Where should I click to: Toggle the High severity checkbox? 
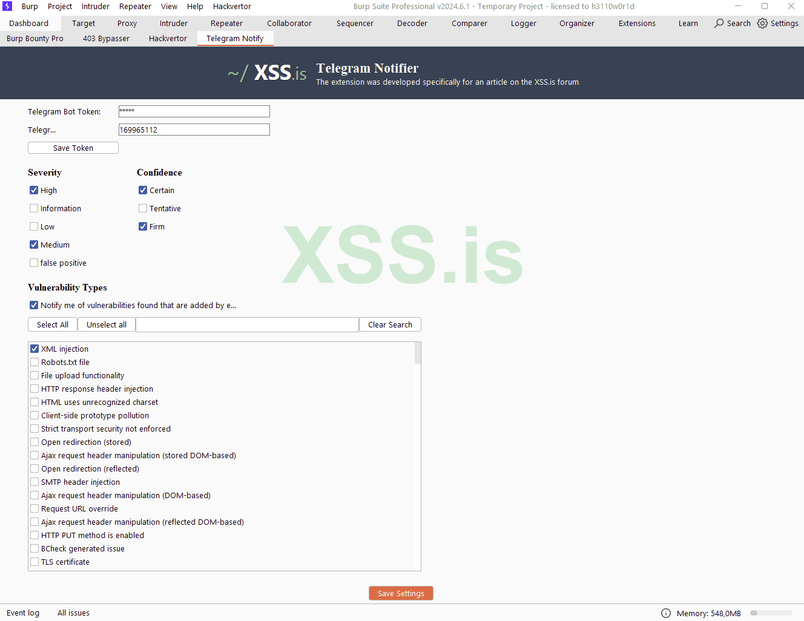pos(34,190)
